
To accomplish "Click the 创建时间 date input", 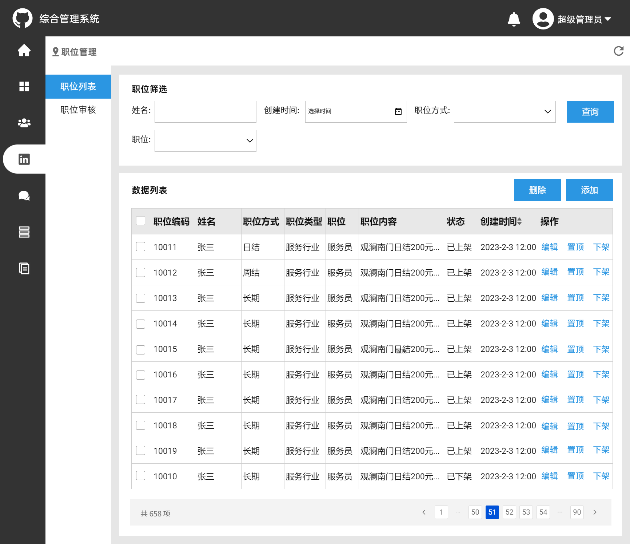I will (x=356, y=112).
